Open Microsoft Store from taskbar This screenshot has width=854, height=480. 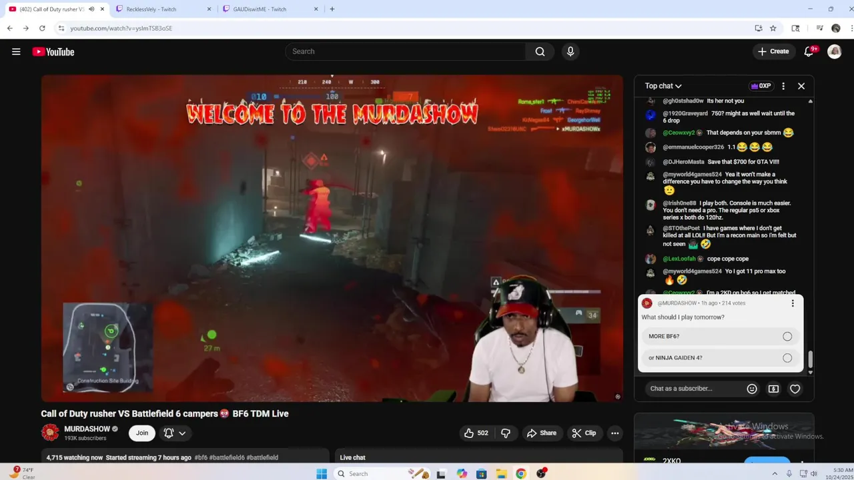[x=481, y=474]
